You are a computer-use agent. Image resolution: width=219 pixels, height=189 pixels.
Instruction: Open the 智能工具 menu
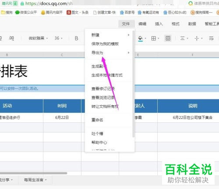(212, 24)
